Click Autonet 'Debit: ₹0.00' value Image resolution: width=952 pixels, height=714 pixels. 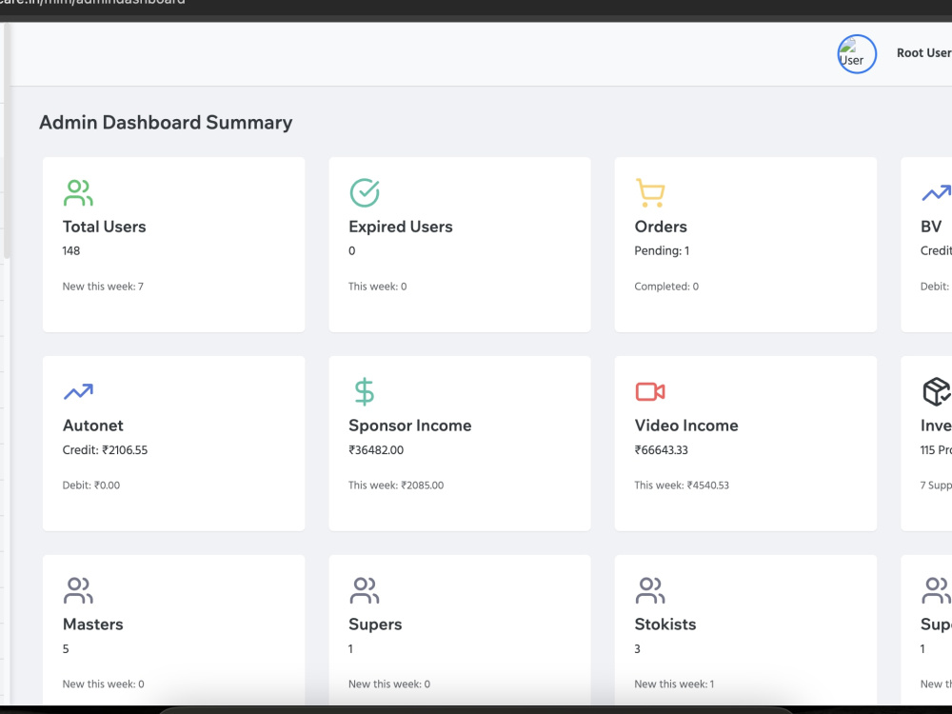tap(91, 486)
